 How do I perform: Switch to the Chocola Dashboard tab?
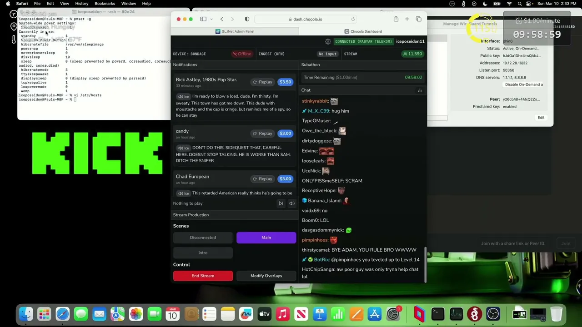[363, 31]
